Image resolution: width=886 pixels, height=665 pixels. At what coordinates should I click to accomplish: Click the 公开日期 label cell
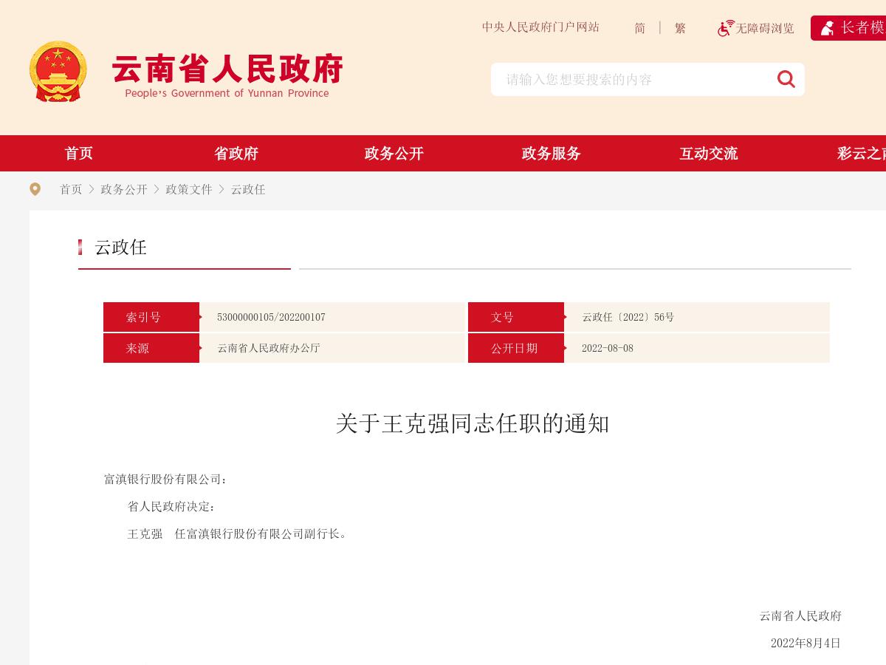tap(516, 348)
